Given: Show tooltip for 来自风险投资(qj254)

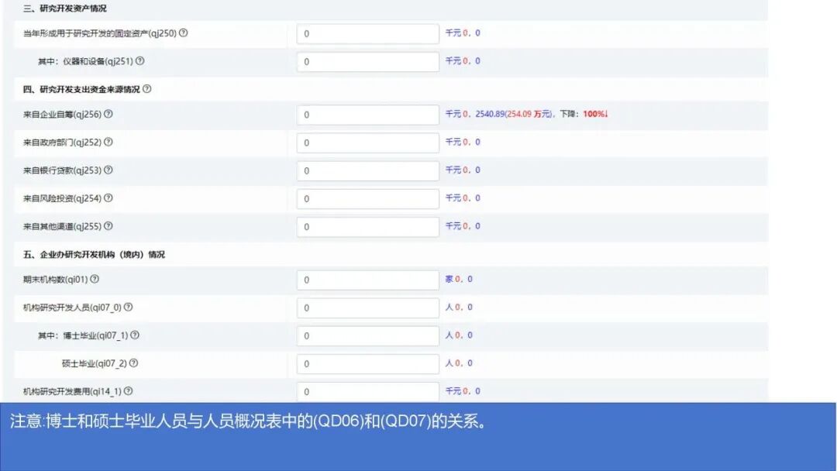Looking at the screenshot, I should click(x=108, y=198).
